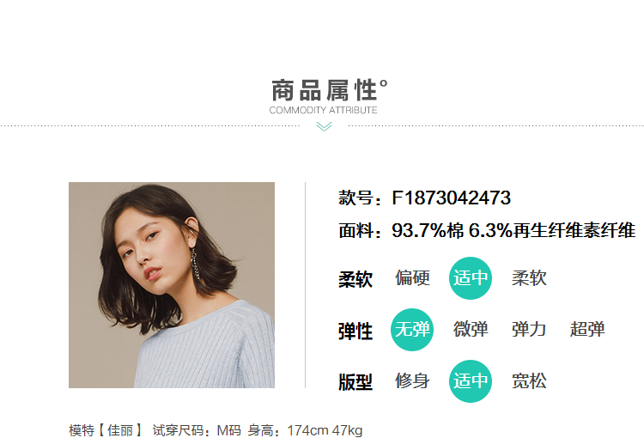Click the model info text 模特【佳丽】

coord(105,430)
